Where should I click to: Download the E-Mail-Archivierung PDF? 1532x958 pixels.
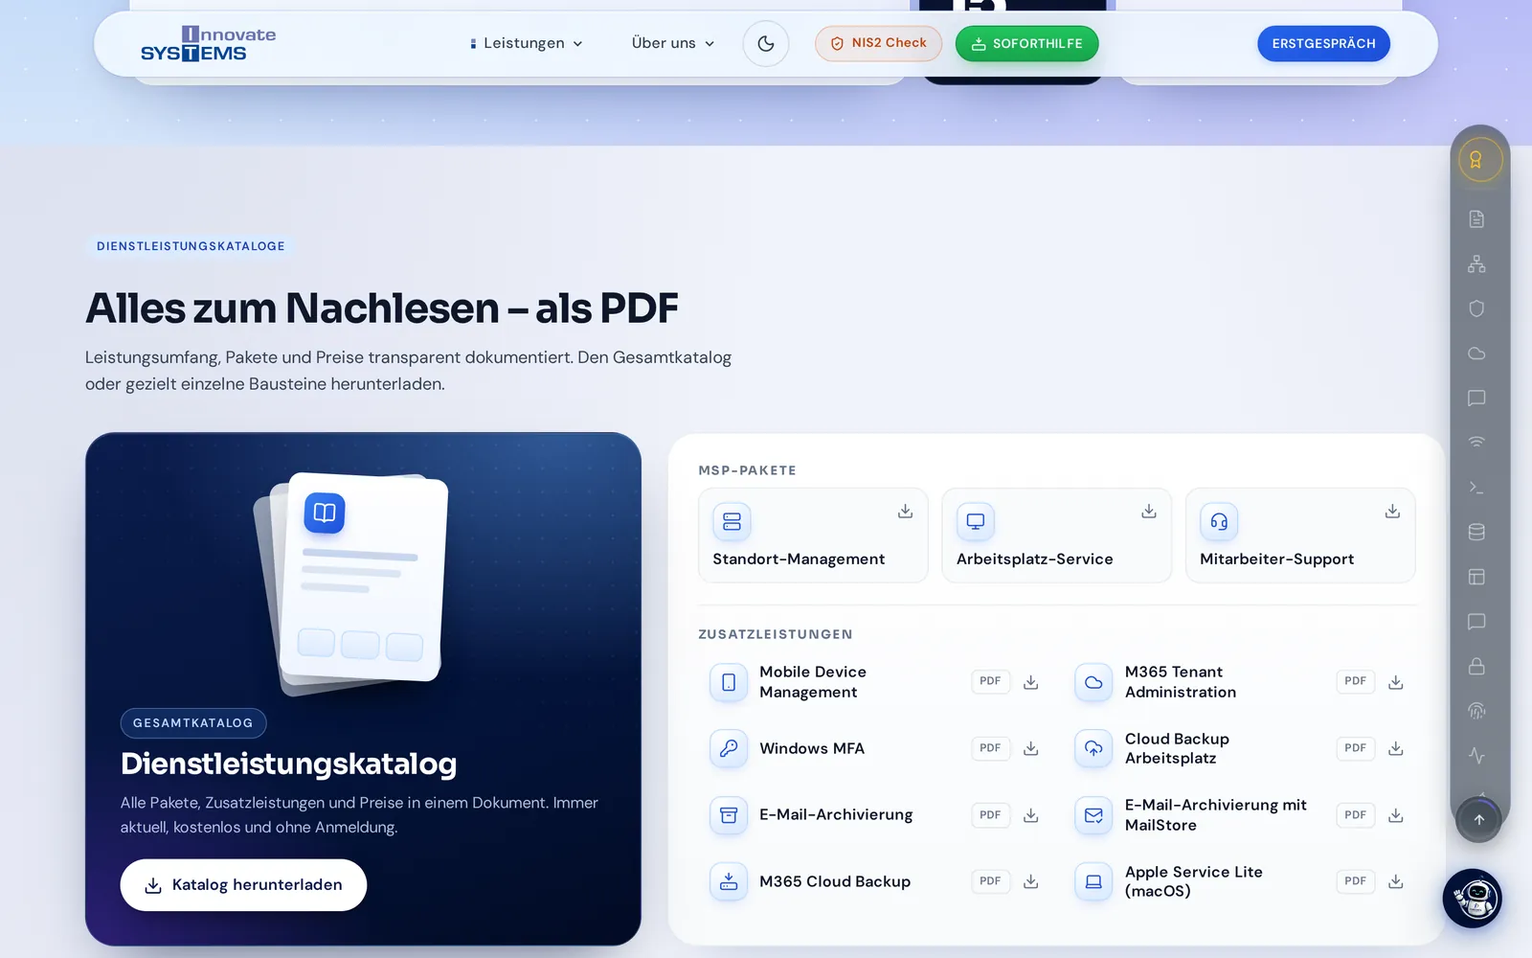click(x=1030, y=815)
